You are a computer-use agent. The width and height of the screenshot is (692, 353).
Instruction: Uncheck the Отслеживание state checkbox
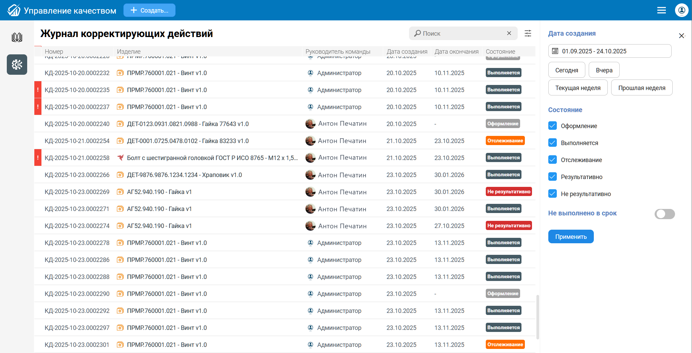(552, 160)
